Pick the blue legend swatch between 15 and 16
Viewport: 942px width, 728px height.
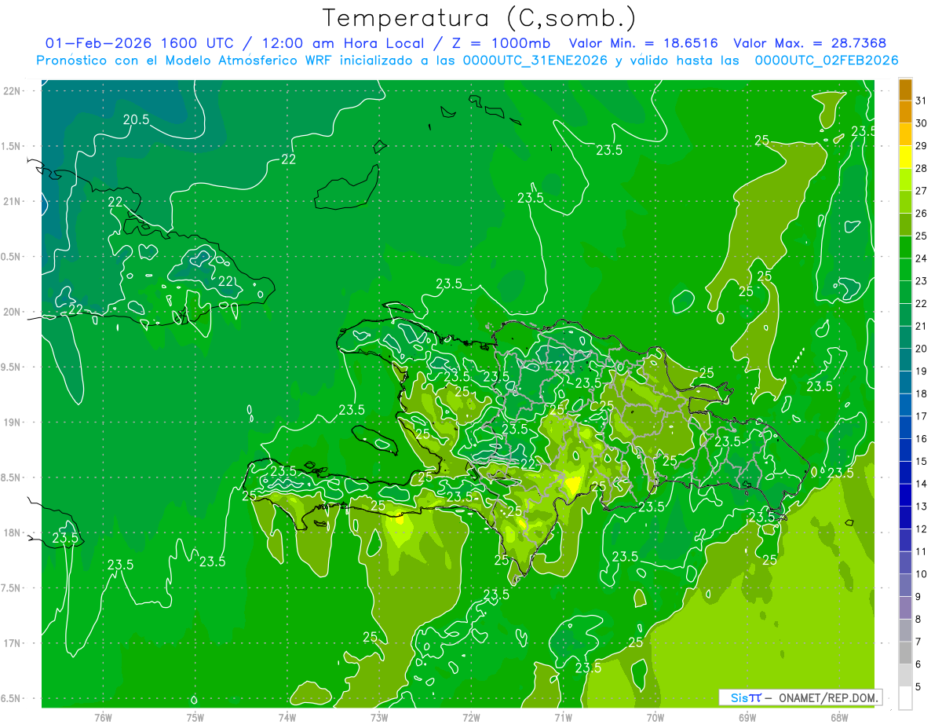(905, 450)
